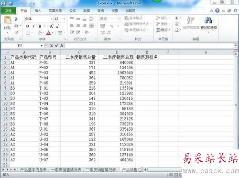Align text to top
This screenshot has height=178, width=239.
(72, 19)
